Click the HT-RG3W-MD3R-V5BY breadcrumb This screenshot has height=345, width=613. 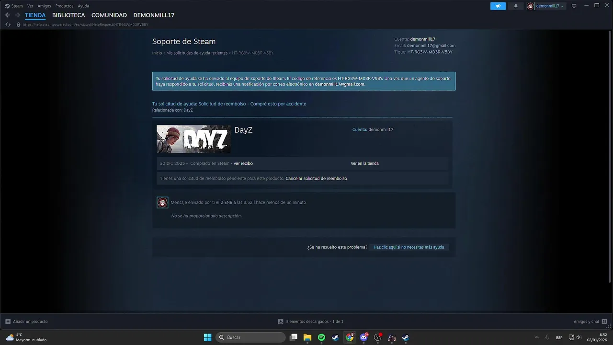tap(253, 53)
